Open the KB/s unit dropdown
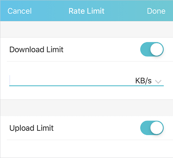 148,81
